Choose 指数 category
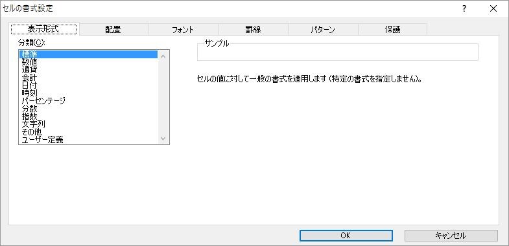 (x=89, y=117)
